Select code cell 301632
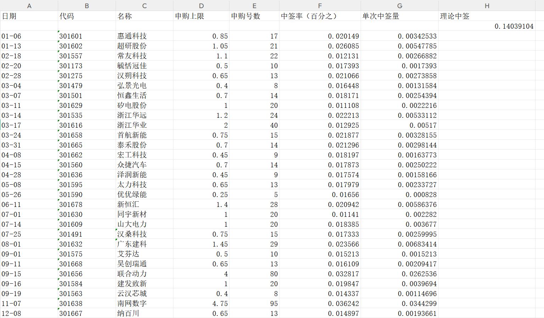The image size is (544, 318). coord(87,244)
